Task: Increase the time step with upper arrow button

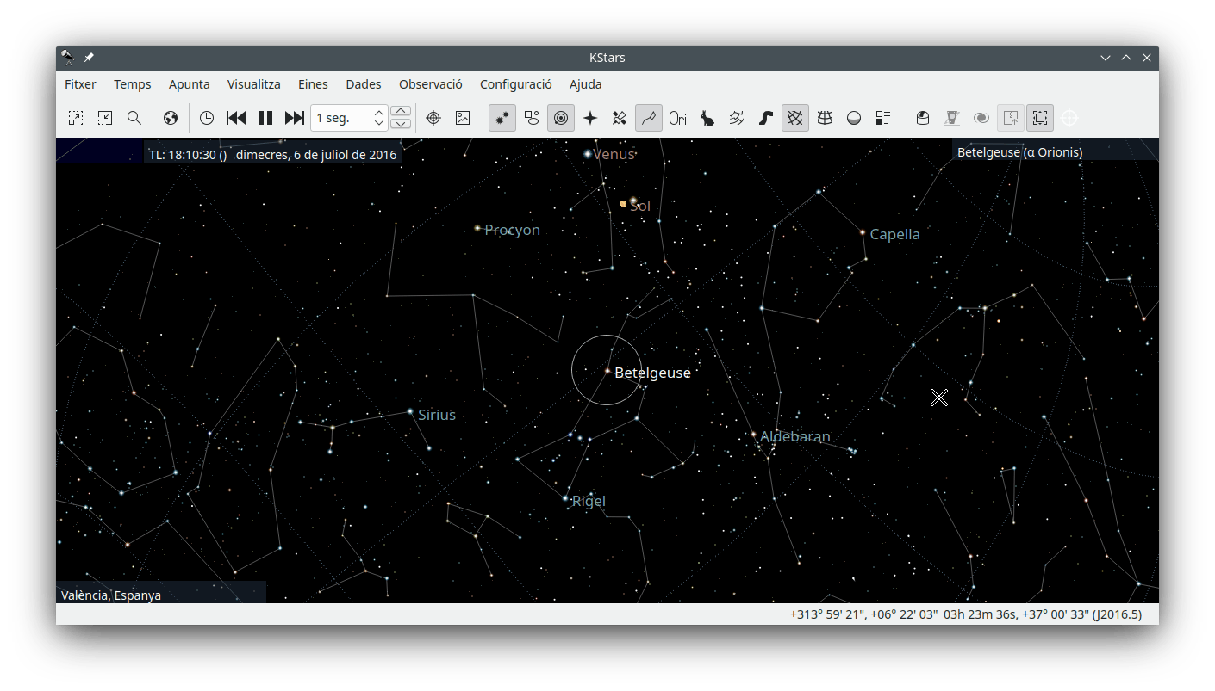Action: pyautogui.click(x=401, y=111)
